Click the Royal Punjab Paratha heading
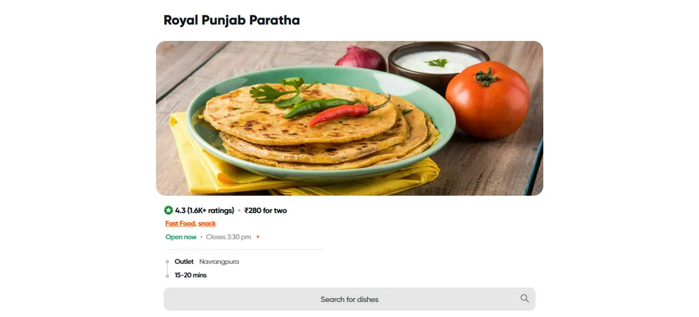The width and height of the screenshot is (699, 317). click(x=232, y=20)
